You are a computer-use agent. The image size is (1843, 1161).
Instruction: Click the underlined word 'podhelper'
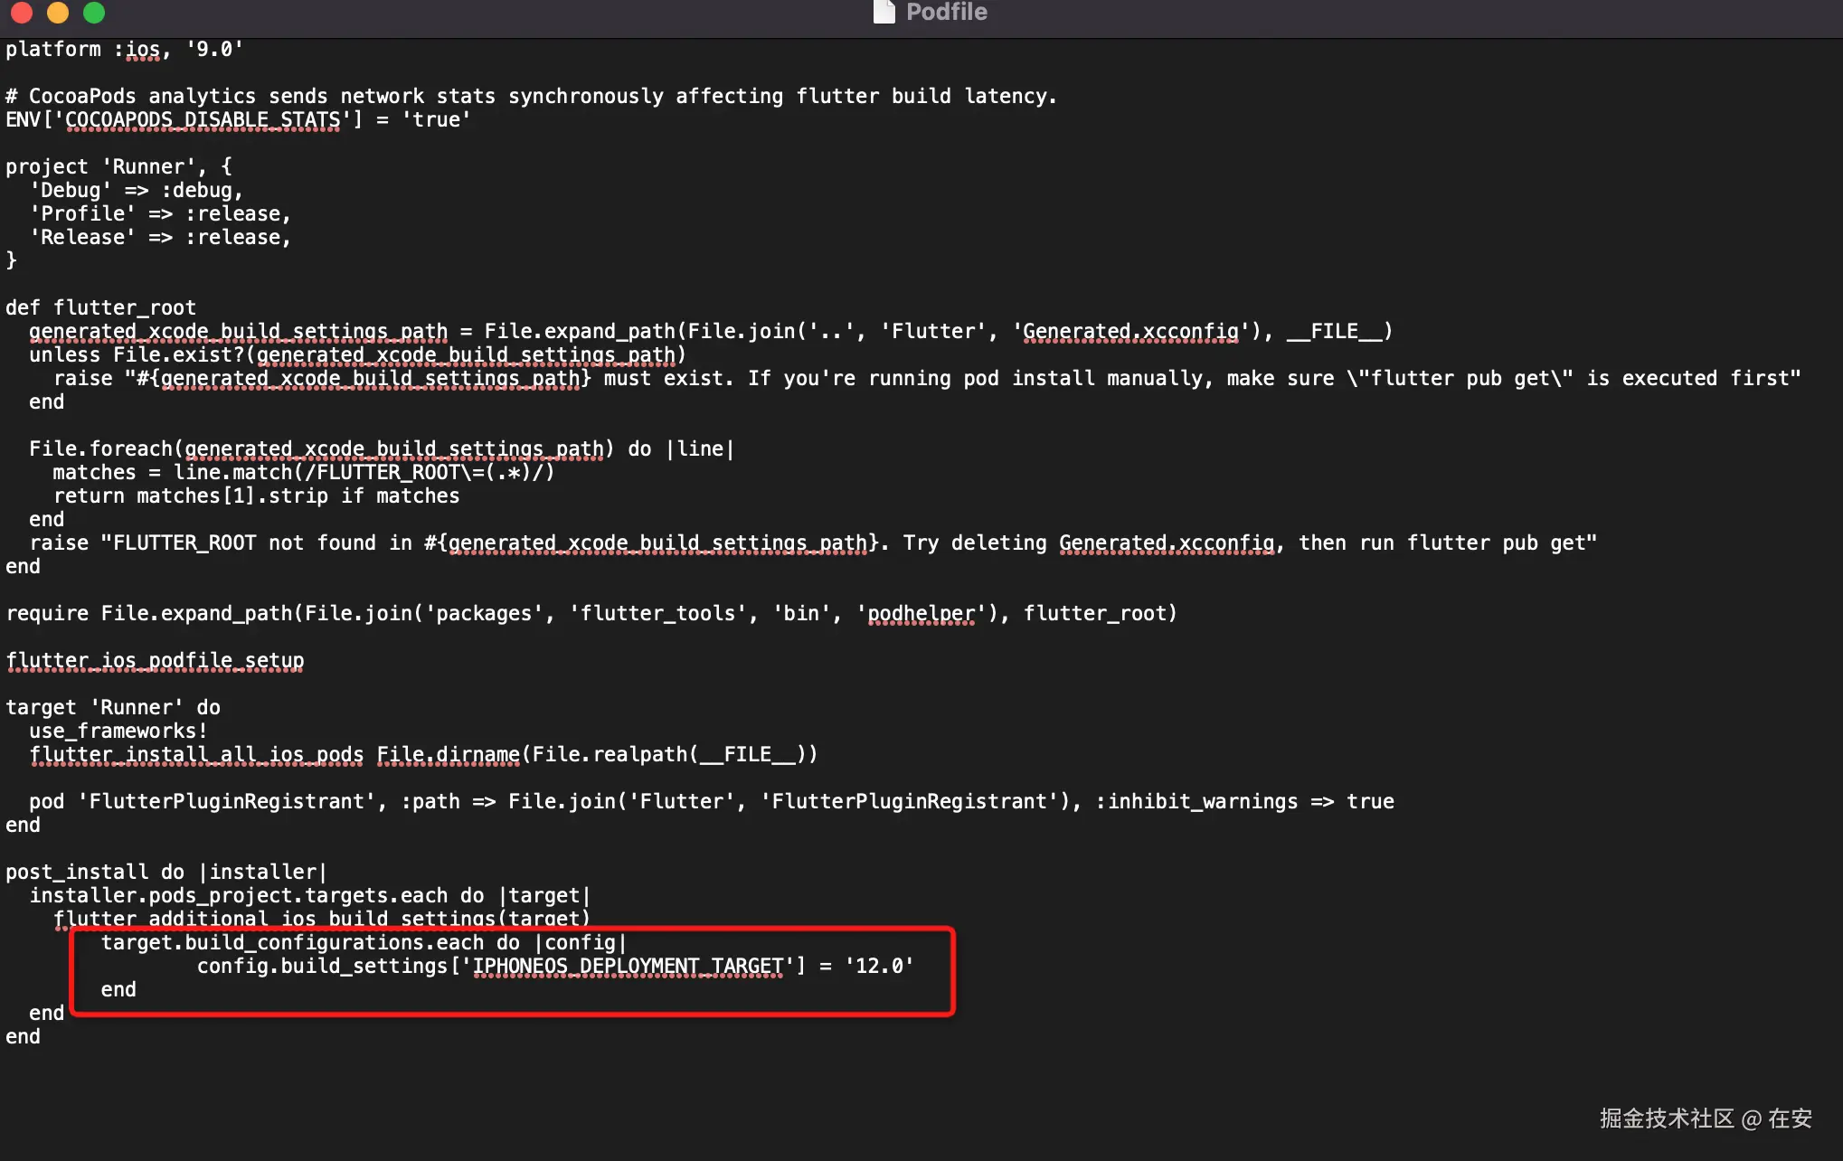tap(921, 614)
